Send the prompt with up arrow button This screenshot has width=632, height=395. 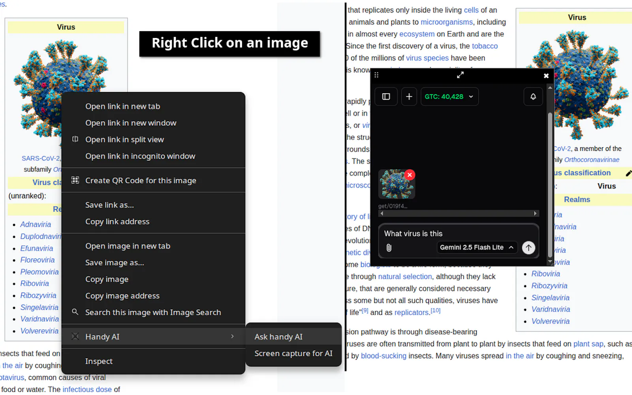pyautogui.click(x=529, y=248)
